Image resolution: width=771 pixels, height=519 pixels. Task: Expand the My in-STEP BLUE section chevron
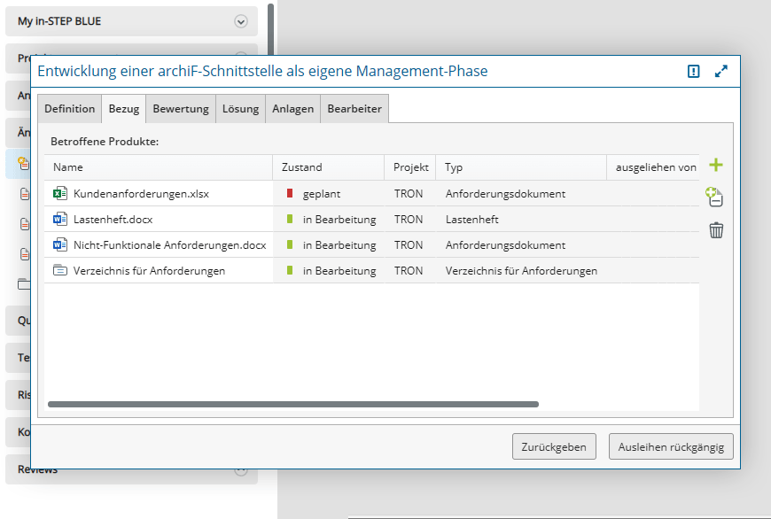click(241, 21)
